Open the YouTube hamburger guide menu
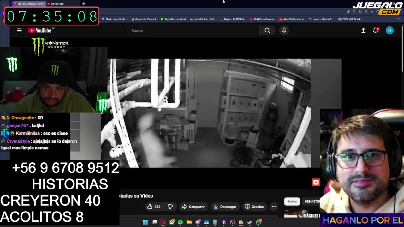Viewport: 404px width, 227px height. [x=19, y=31]
